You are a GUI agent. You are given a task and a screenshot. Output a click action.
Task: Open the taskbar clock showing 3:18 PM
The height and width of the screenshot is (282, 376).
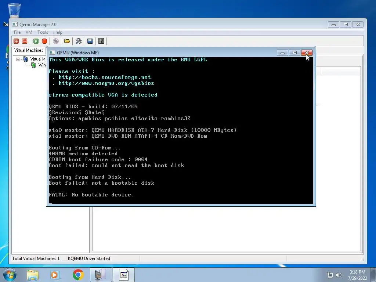click(x=357, y=275)
